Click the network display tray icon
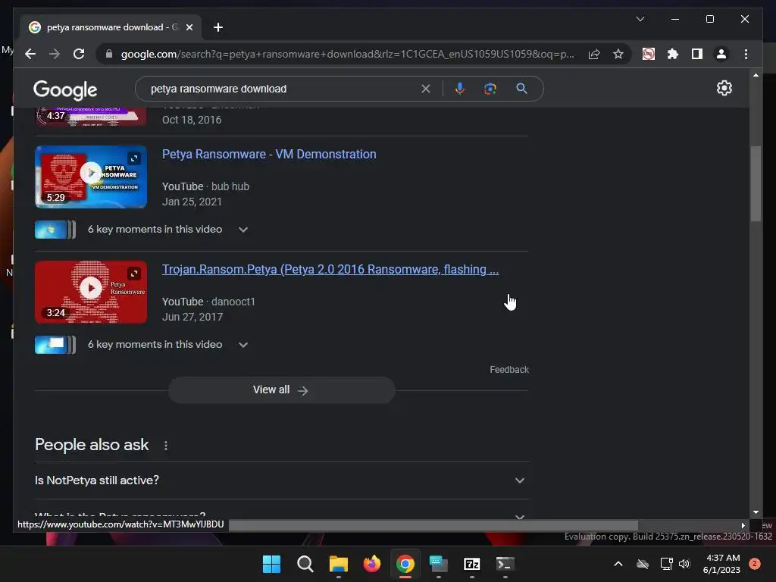 coord(666,564)
